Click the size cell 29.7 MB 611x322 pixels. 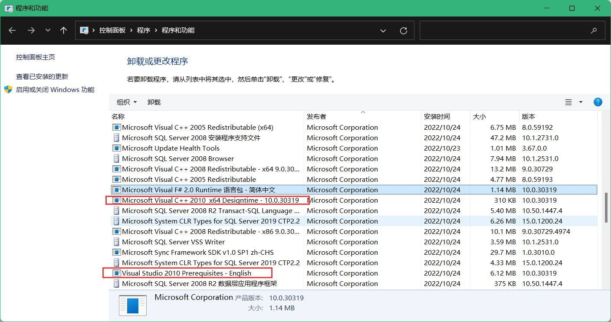[503, 252]
